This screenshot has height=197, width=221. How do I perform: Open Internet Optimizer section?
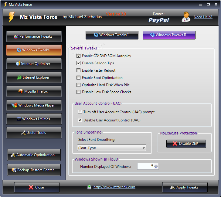point(34,64)
